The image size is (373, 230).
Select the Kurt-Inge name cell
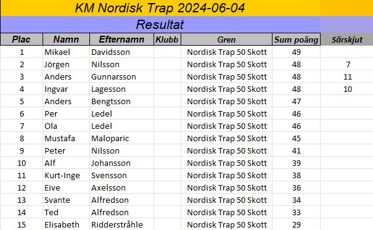(x=66, y=176)
